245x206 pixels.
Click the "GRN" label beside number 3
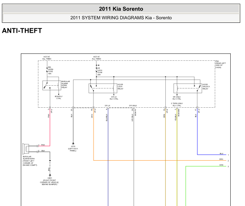coord(221,165)
